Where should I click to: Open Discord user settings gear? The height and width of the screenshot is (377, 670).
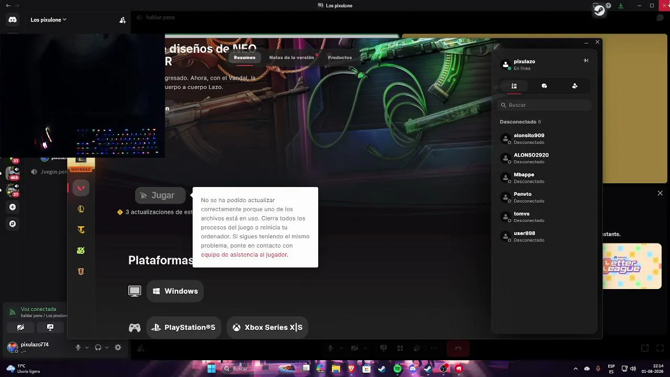[118, 347]
